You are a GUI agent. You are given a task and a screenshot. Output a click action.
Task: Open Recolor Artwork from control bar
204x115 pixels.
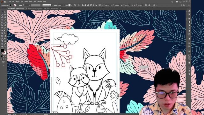pos(75,5)
